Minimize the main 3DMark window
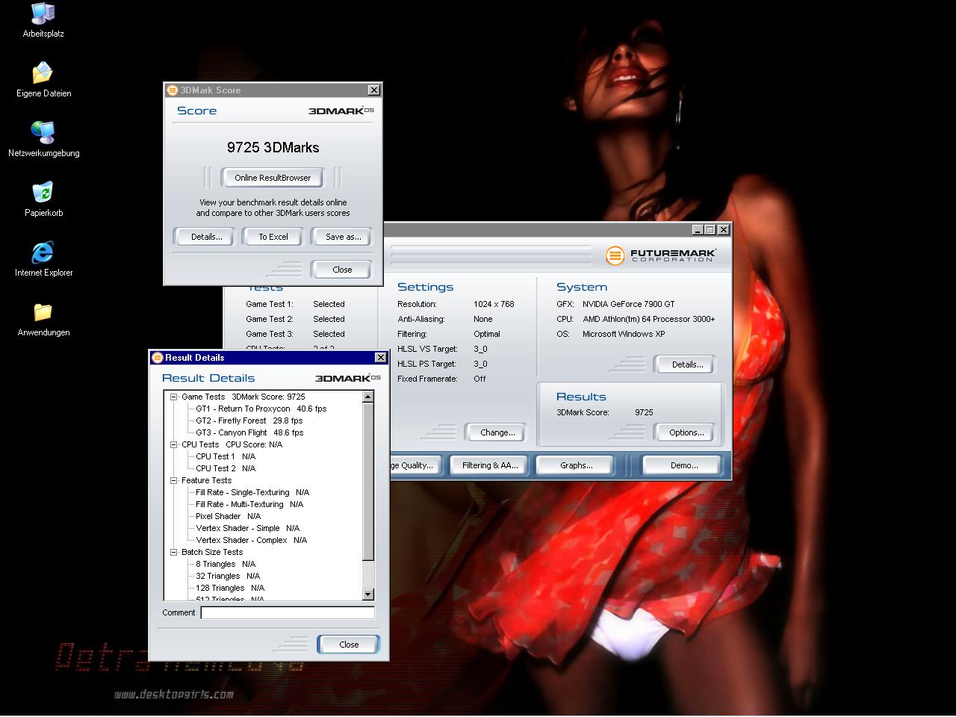This screenshot has height=717, width=956. click(698, 230)
